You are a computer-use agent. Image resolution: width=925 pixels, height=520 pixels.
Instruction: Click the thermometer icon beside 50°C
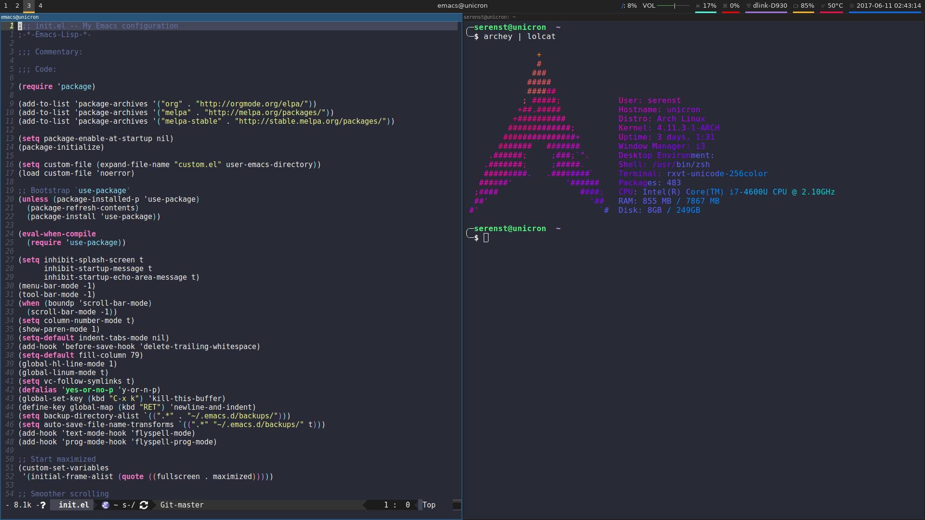pos(823,6)
